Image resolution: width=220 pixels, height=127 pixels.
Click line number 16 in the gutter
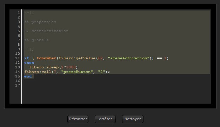[18, 81]
